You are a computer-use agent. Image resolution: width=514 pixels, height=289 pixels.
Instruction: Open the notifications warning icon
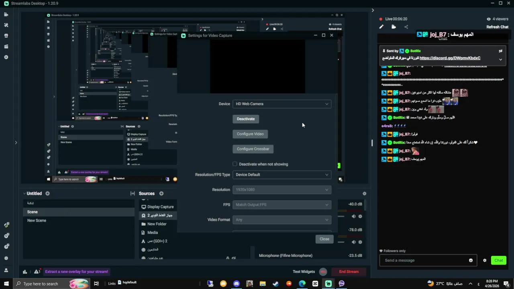click(x=37, y=272)
